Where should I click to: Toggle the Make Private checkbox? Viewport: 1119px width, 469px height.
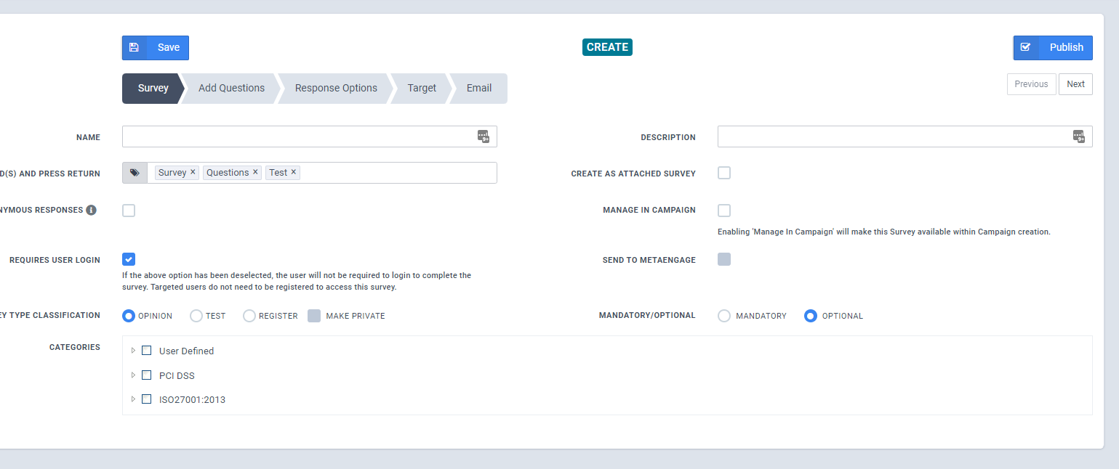click(x=314, y=316)
